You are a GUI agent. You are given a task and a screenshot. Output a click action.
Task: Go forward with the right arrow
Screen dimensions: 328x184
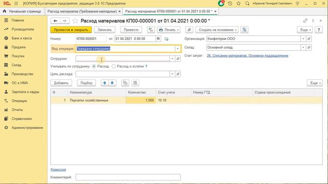pos(65,21)
